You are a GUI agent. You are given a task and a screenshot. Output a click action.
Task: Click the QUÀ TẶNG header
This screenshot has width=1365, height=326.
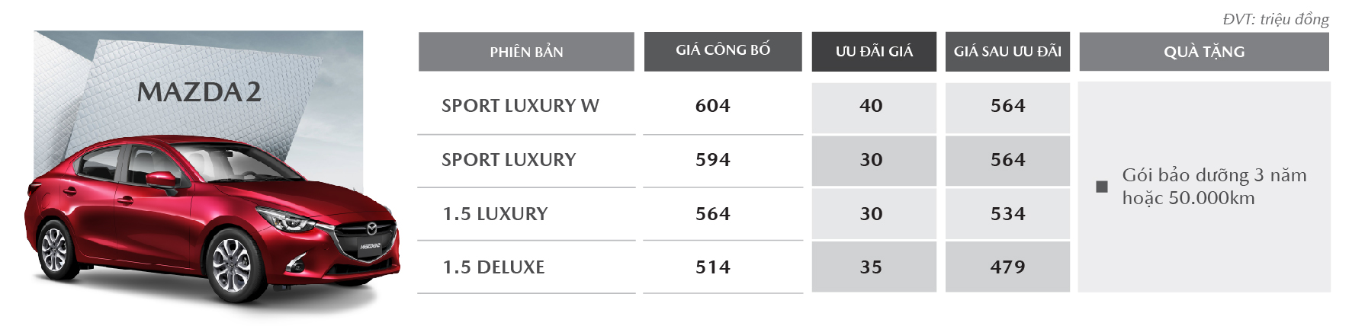pos(1204,52)
